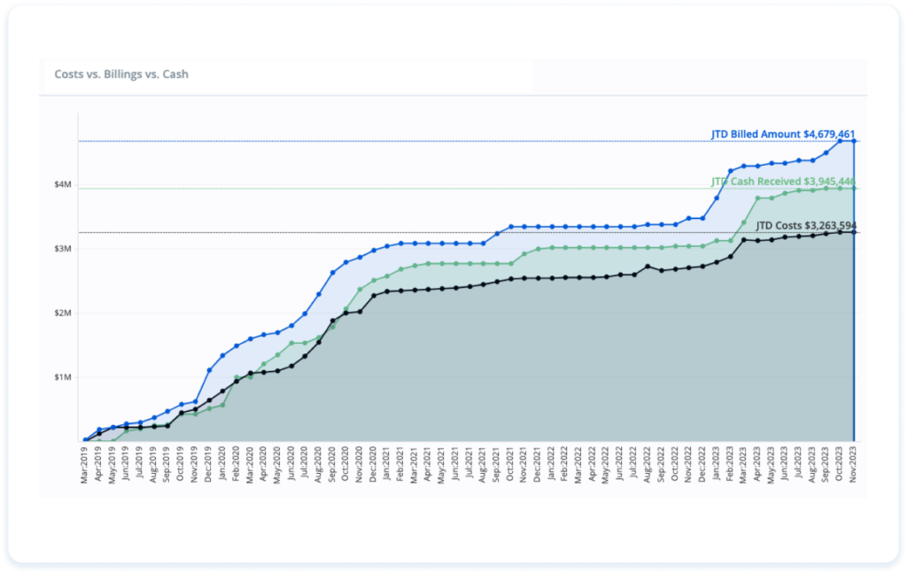Image resolution: width=907 pixels, height=574 pixels.
Task: Click the Jun:2020 x-axis label
Action: tap(291, 465)
